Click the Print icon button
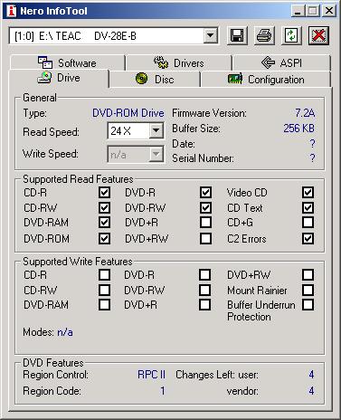 (264, 35)
